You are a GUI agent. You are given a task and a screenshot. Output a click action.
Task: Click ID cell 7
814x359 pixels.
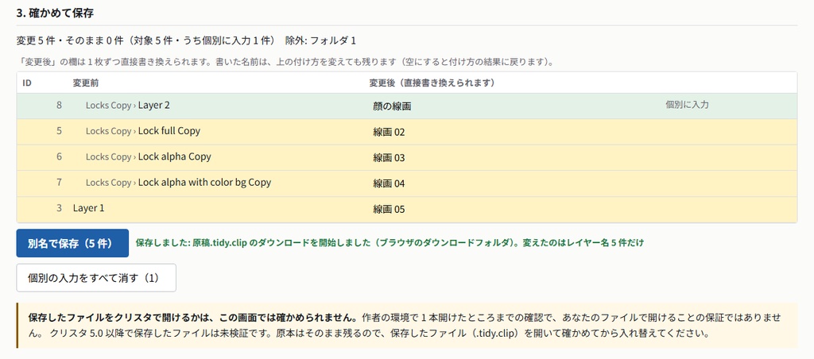[x=59, y=182]
